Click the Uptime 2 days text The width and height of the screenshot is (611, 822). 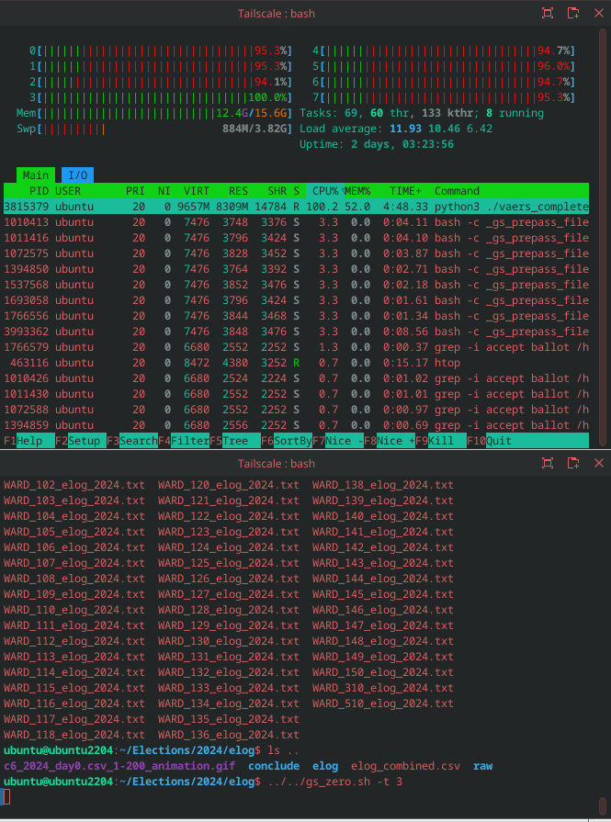pos(377,144)
